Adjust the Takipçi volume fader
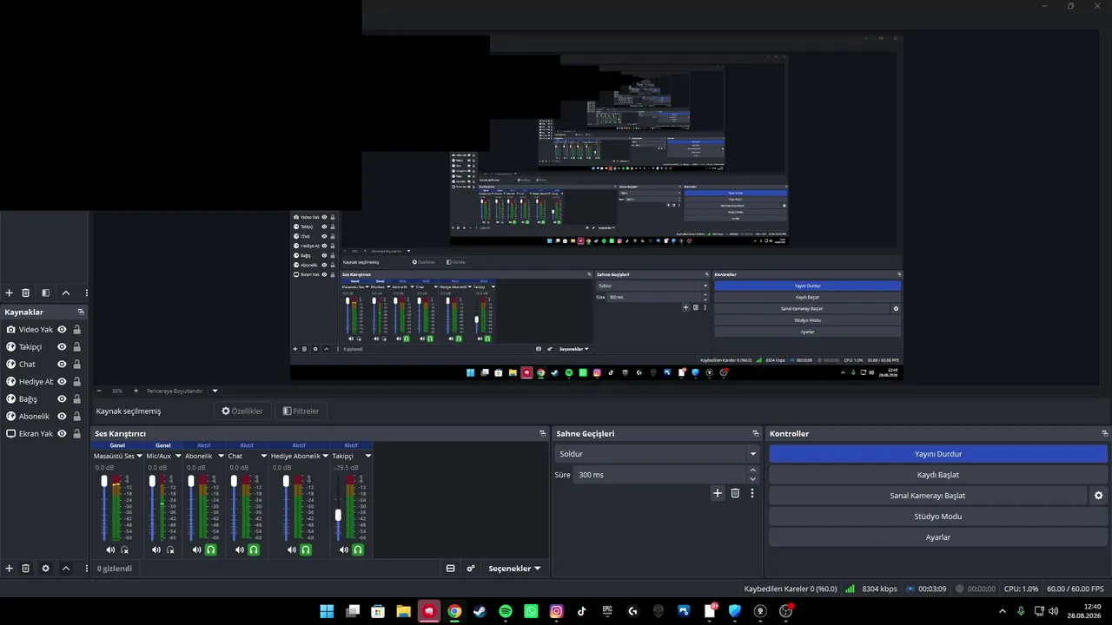Screen dimensions: 1112x625 tap(338, 515)
